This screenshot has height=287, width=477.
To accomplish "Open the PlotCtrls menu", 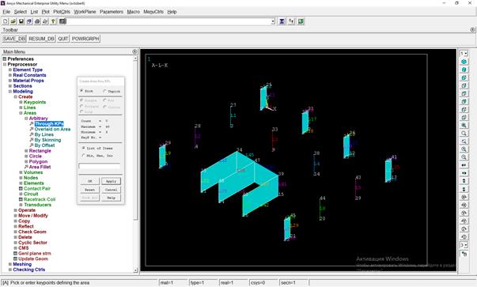I will 62,12.
